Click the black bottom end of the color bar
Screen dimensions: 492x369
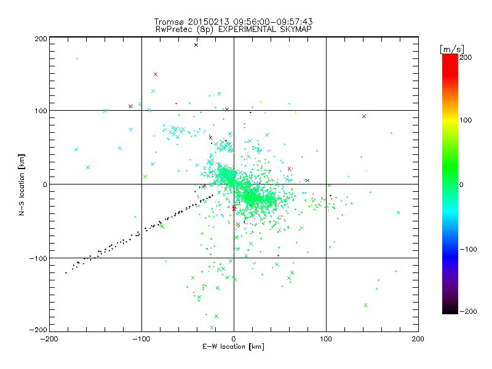pyautogui.click(x=450, y=310)
